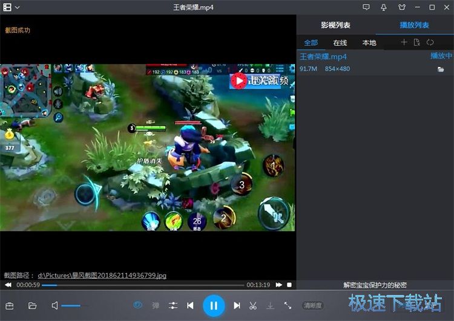
Task: Enter fullscreen with the expand arrows icon
Action: [288, 306]
